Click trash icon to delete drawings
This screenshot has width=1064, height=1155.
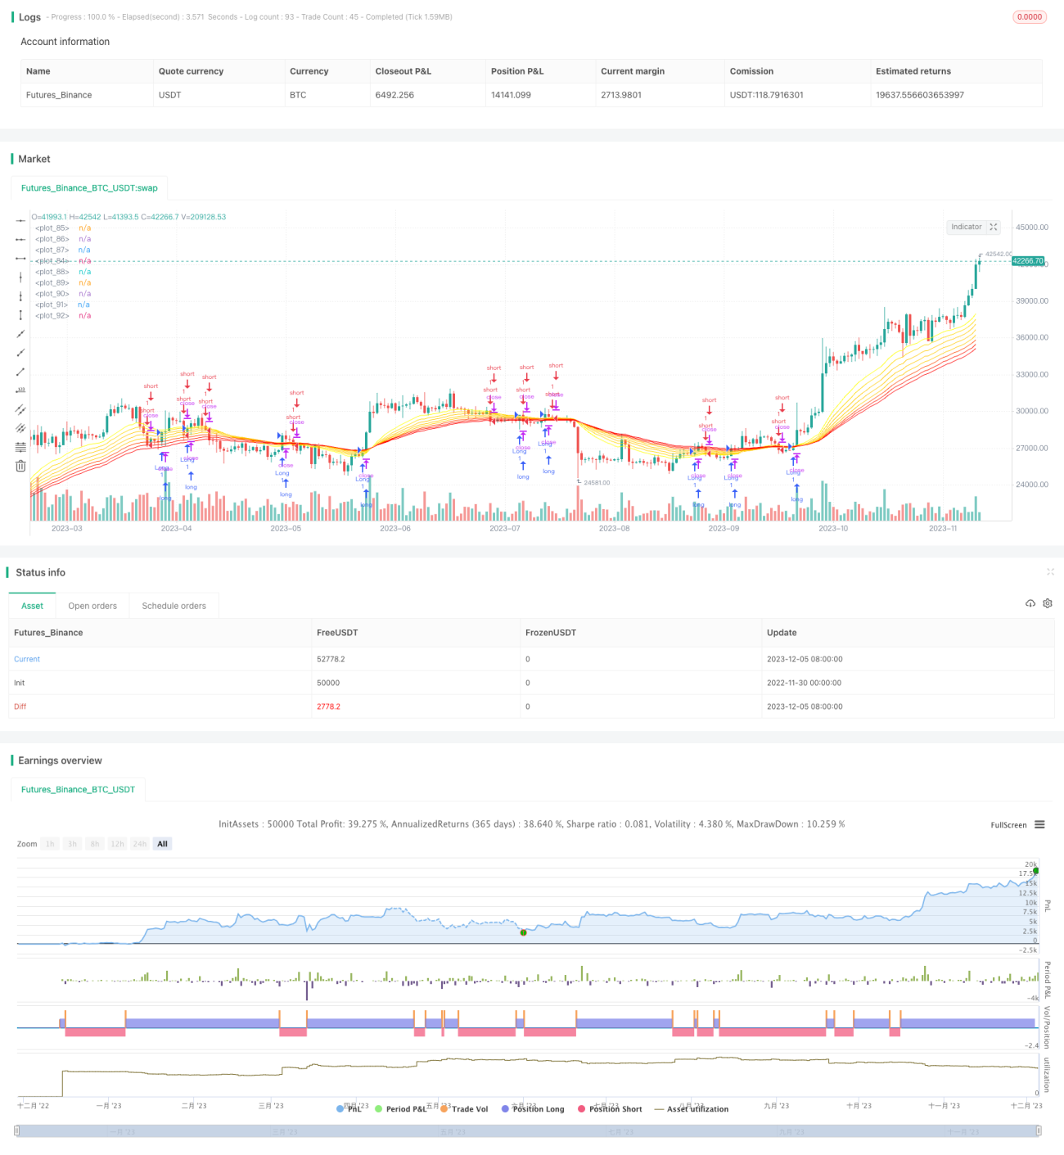[20, 466]
